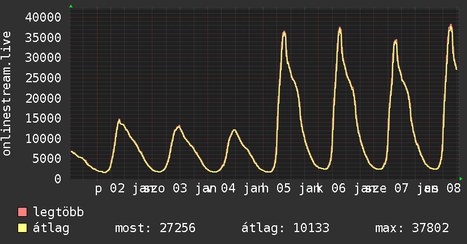This screenshot has width=467, height=244.
Task: Click the 10000 y-axis label
Action: [x=43, y=138]
